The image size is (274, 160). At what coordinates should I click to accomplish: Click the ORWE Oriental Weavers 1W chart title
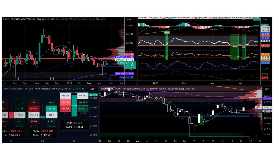[22, 19]
